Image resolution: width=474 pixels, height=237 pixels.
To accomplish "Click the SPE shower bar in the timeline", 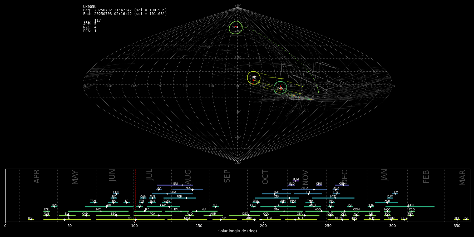I will (x=225, y=220).
